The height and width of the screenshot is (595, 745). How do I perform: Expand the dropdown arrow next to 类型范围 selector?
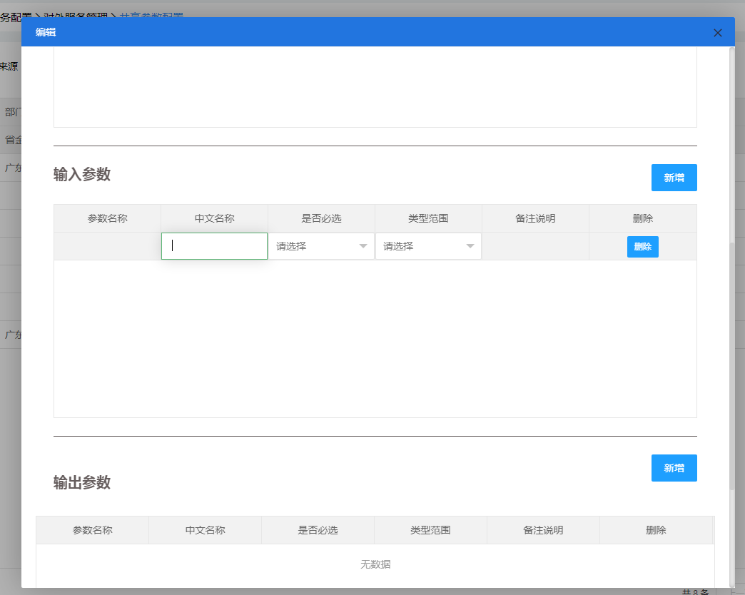tap(470, 245)
